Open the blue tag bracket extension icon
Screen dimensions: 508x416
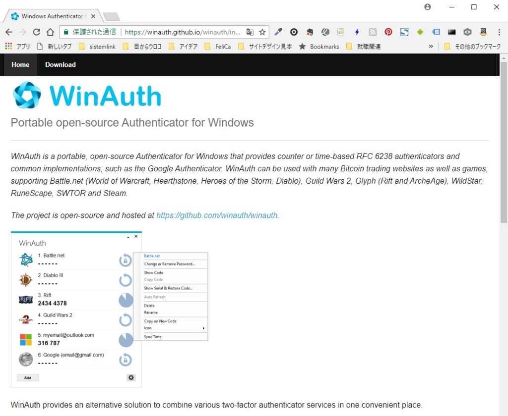436,32
